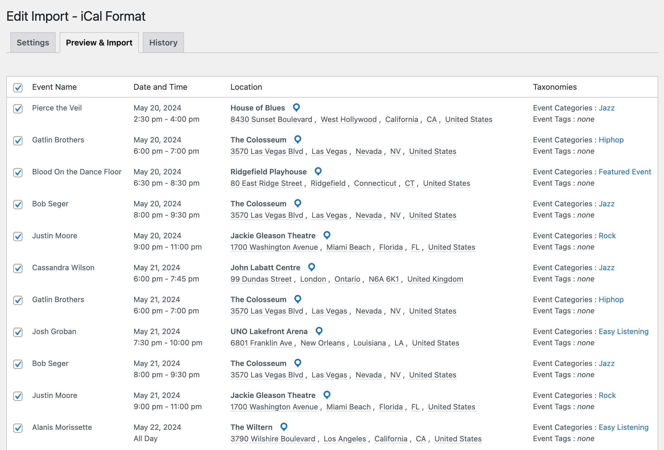Click map pin for Gatlin Brothers May 20 venue

pos(298,139)
